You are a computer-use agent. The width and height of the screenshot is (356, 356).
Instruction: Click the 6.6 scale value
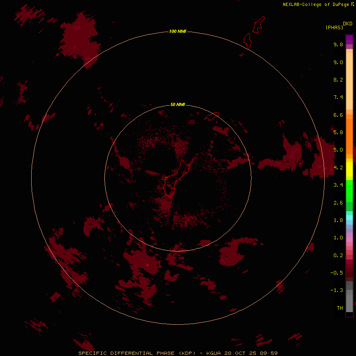[338, 115]
